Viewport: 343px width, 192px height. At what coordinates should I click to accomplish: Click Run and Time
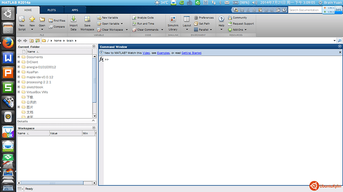[x=143, y=24]
